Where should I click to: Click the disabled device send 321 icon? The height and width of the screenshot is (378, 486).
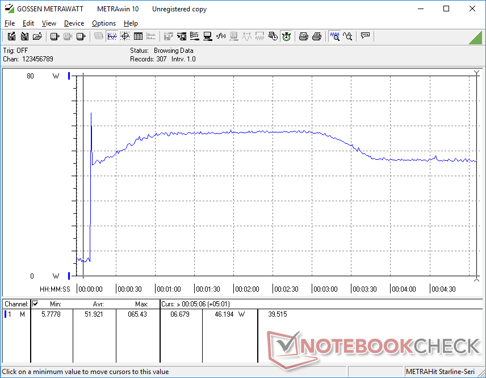pos(68,36)
